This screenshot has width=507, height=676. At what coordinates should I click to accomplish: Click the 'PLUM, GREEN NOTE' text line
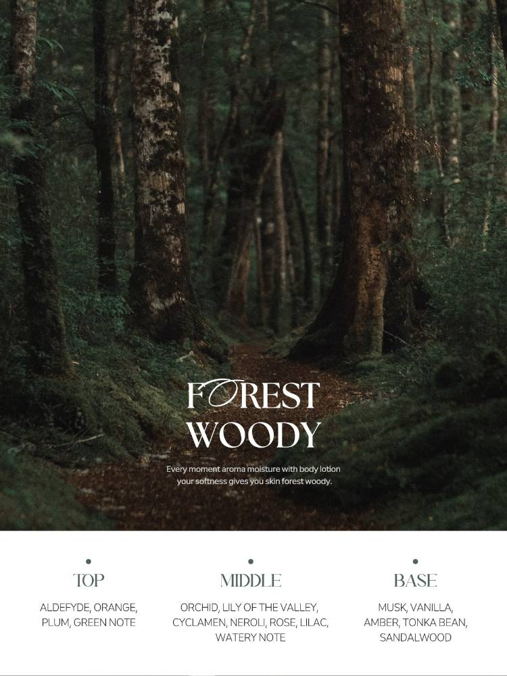point(89,623)
